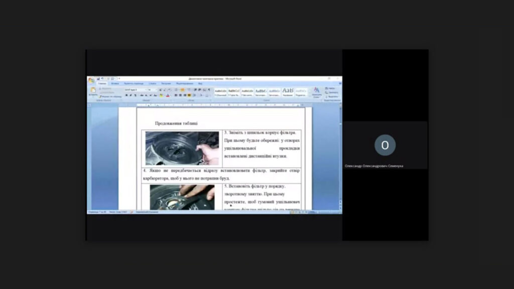Click the page count in status bar

(x=97, y=212)
